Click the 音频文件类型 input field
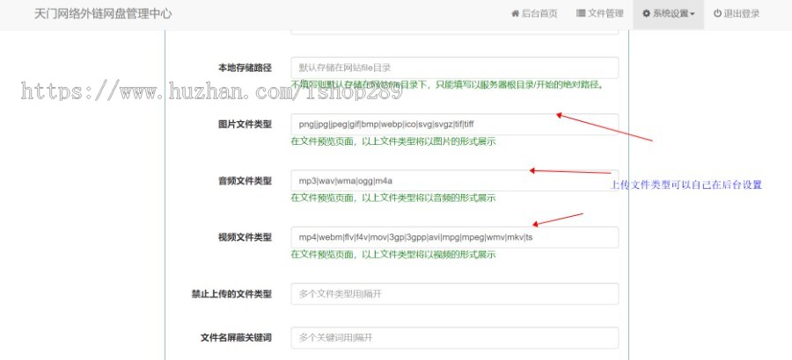 pyautogui.click(x=455, y=181)
